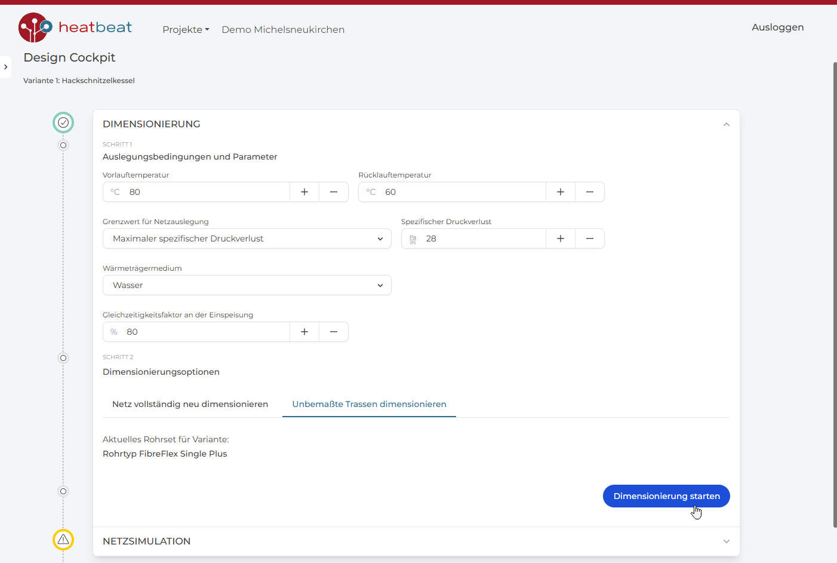Select the Unbemaßte Trassen dimensionieren tab
837x563 pixels.
(x=369, y=404)
